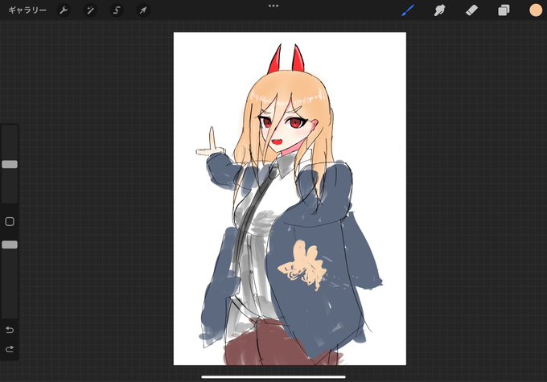Viewport: 547px width, 382px height.
Task: Redo the last undone stroke
Action: click(x=10, y=349)
